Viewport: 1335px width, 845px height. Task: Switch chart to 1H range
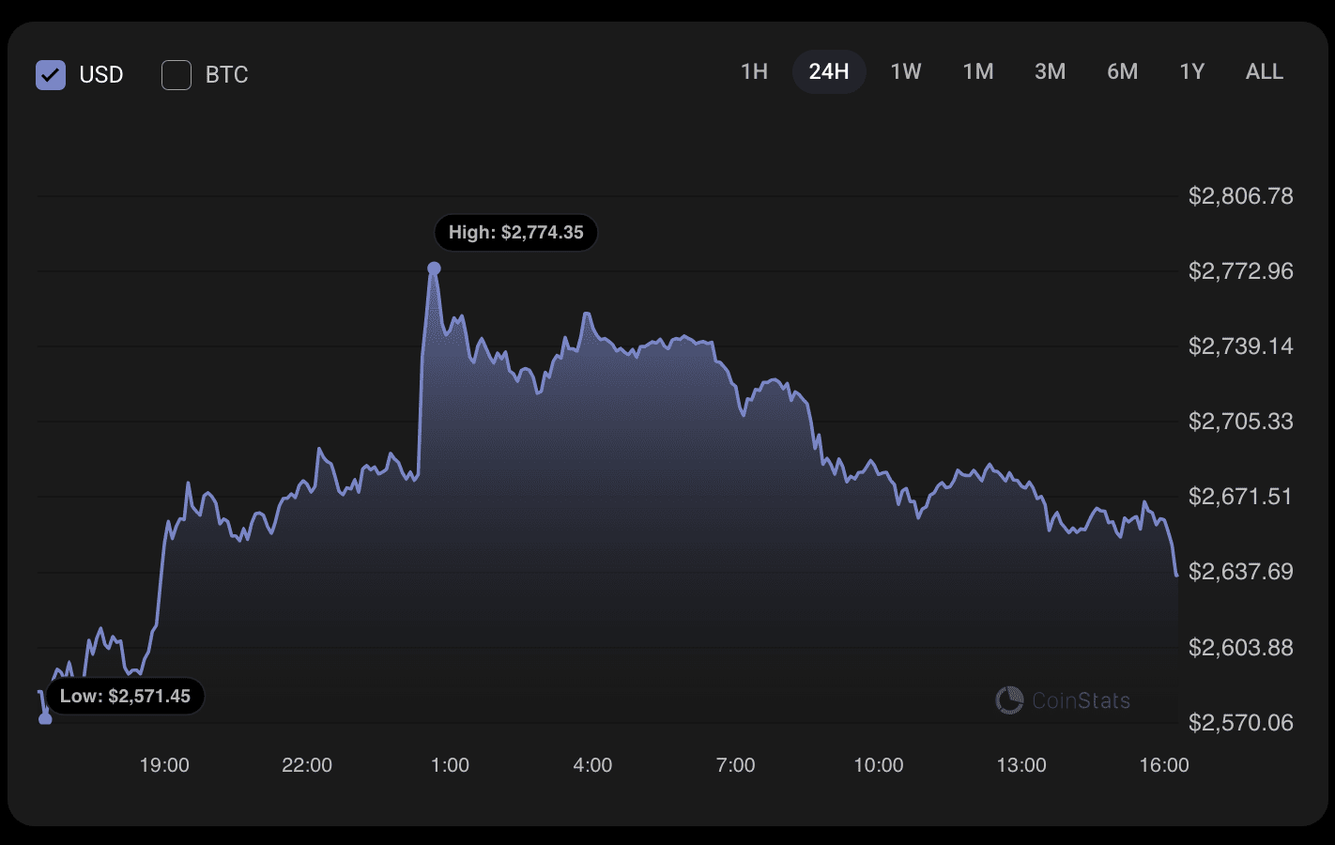click(x=754, y=72)
